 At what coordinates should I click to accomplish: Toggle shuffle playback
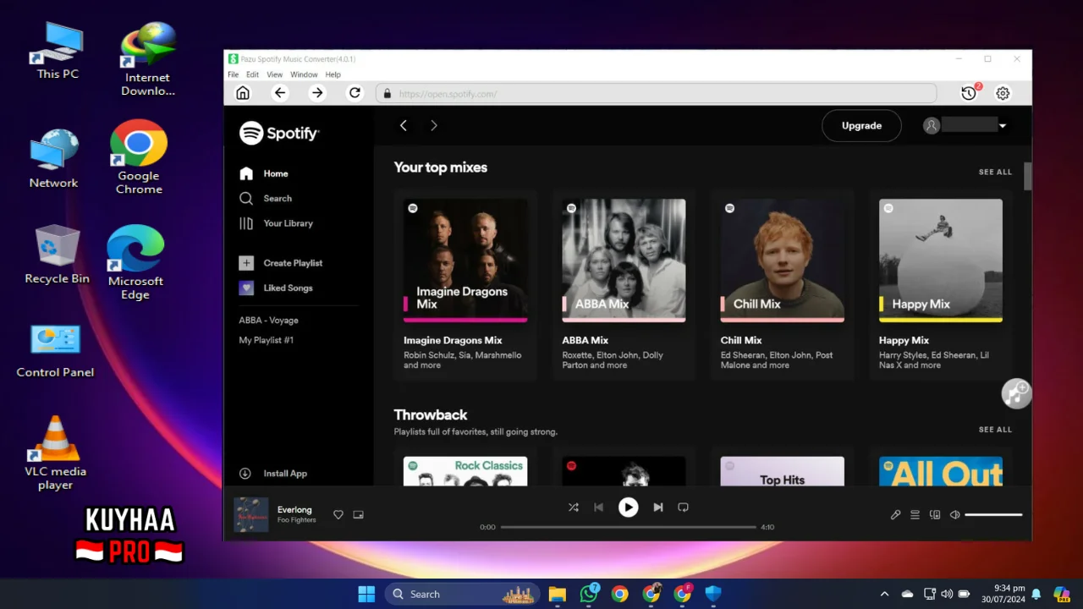(x=574, y=507)
